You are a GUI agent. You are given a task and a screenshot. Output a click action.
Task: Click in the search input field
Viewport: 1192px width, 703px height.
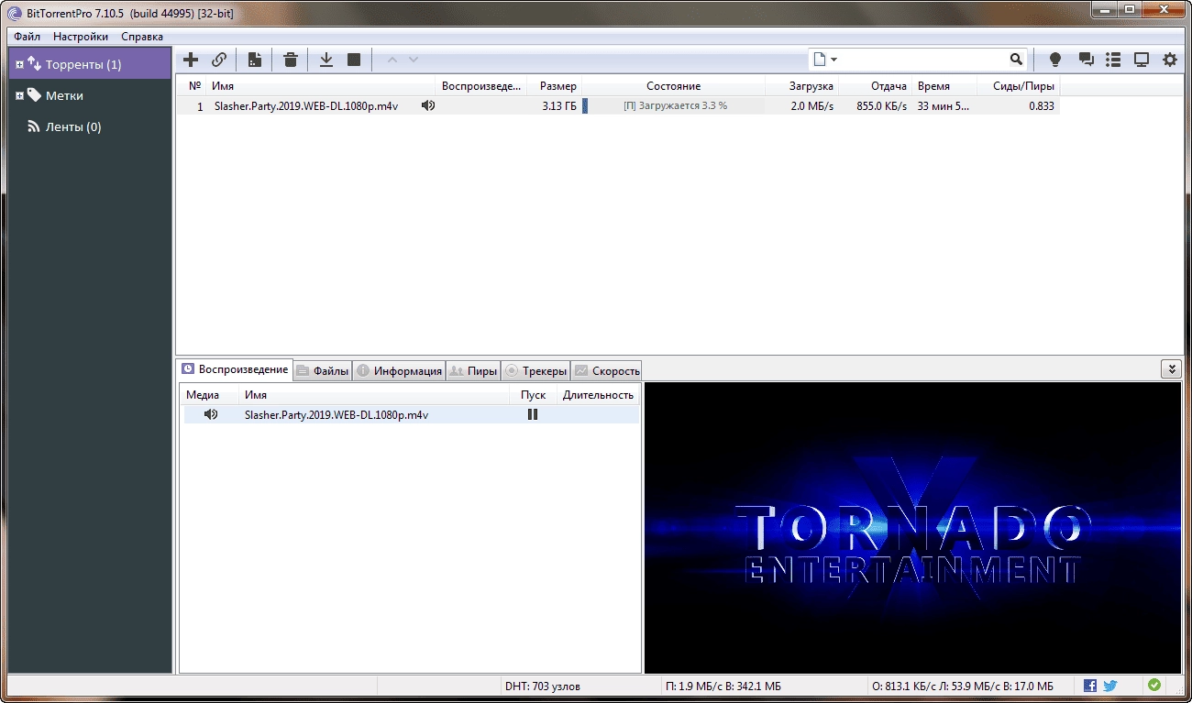click(x=924, y=60)
